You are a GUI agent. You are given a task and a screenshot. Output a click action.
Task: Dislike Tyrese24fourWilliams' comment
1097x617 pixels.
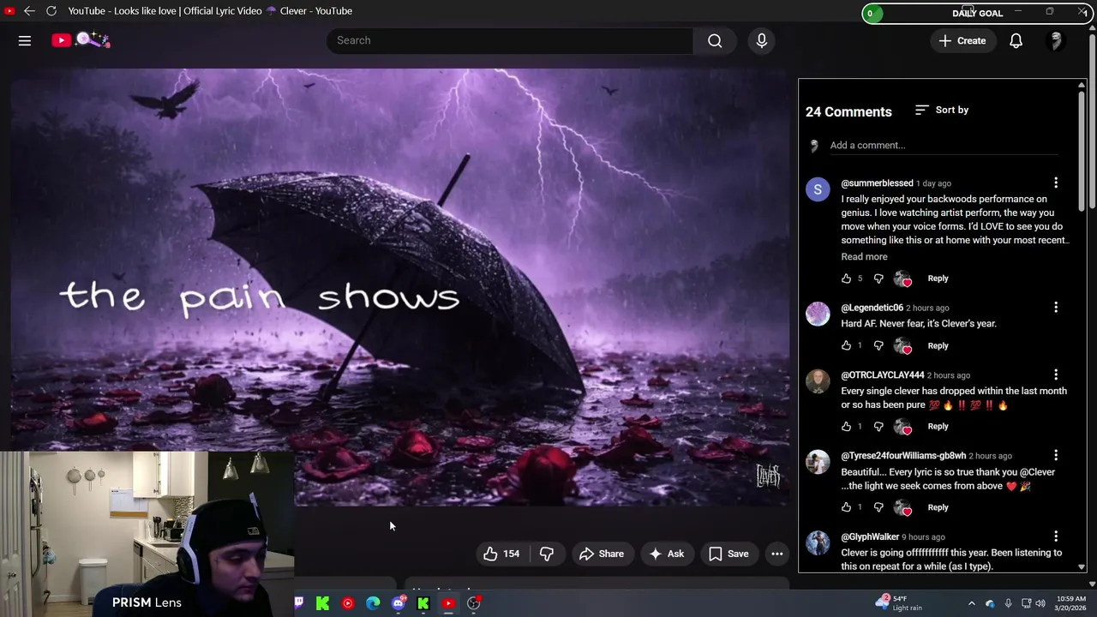pyautogui.click(x=878, y=507)
